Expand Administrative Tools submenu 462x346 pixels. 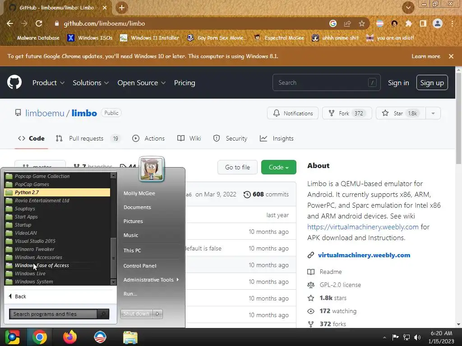tap(151, 280)
